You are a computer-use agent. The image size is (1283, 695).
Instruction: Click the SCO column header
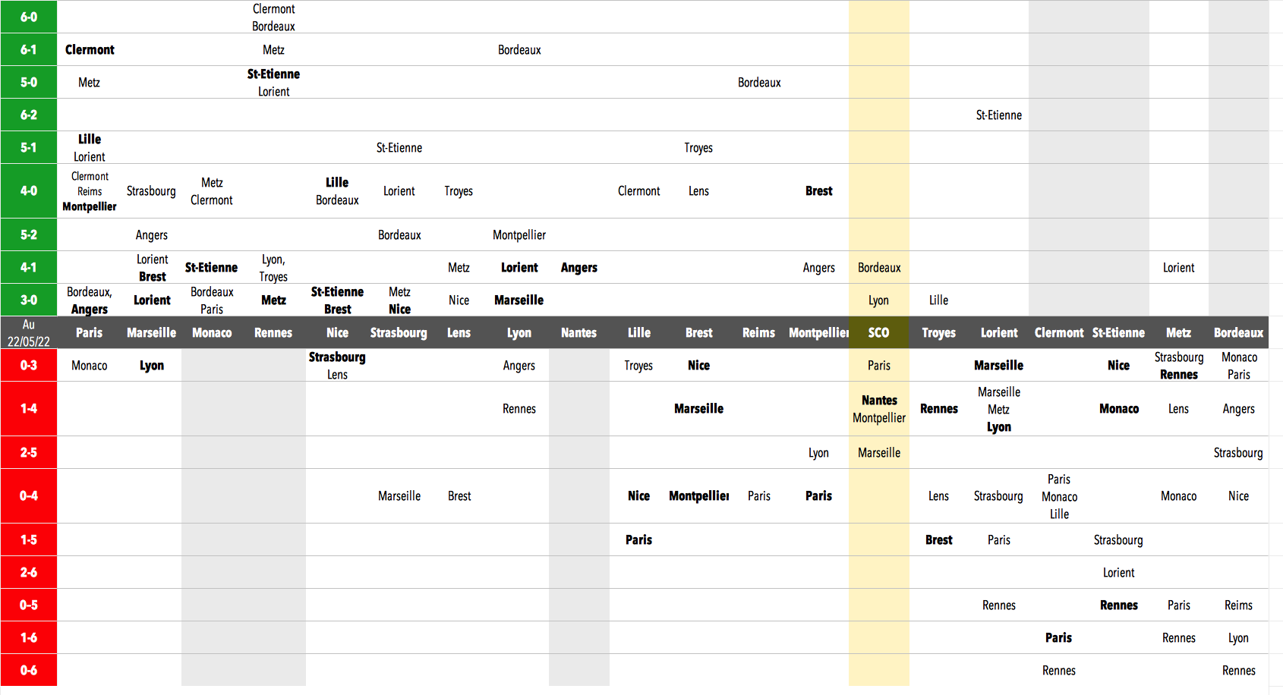pyautogui.click(x=878, y=333)
